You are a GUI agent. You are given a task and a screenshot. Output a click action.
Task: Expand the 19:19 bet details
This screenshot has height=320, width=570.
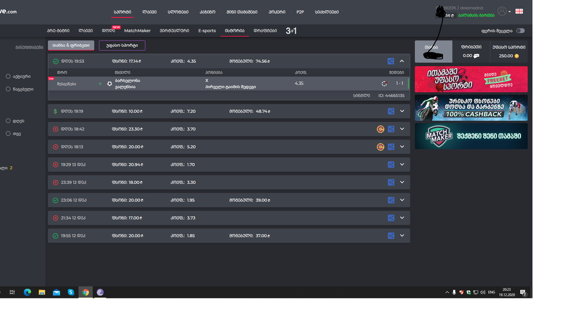coord(402,111)
